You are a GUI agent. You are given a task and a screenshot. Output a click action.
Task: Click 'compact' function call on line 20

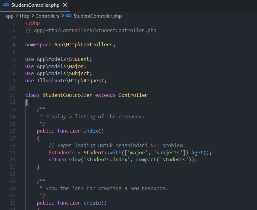pos(146,160)
